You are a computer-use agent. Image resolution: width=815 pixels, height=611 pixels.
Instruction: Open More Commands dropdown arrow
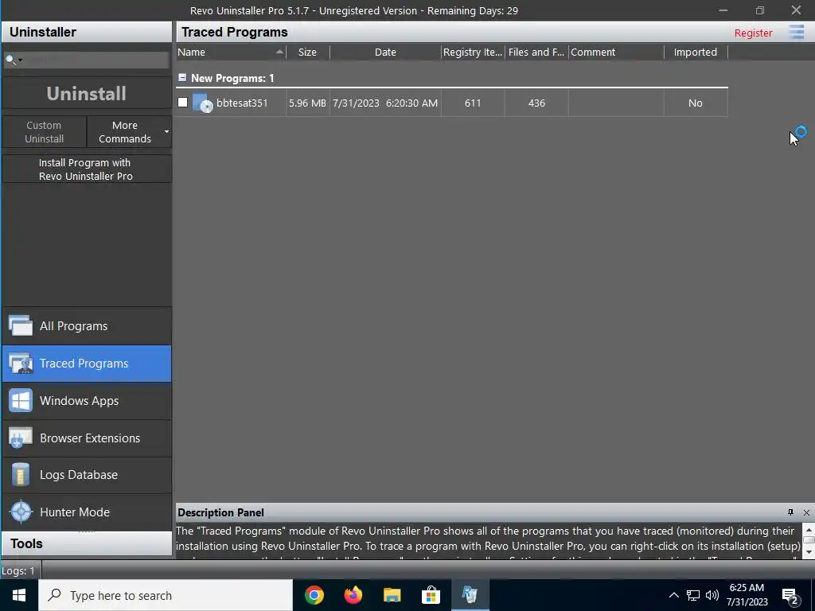pyautogui.click(x=166, y=132)
